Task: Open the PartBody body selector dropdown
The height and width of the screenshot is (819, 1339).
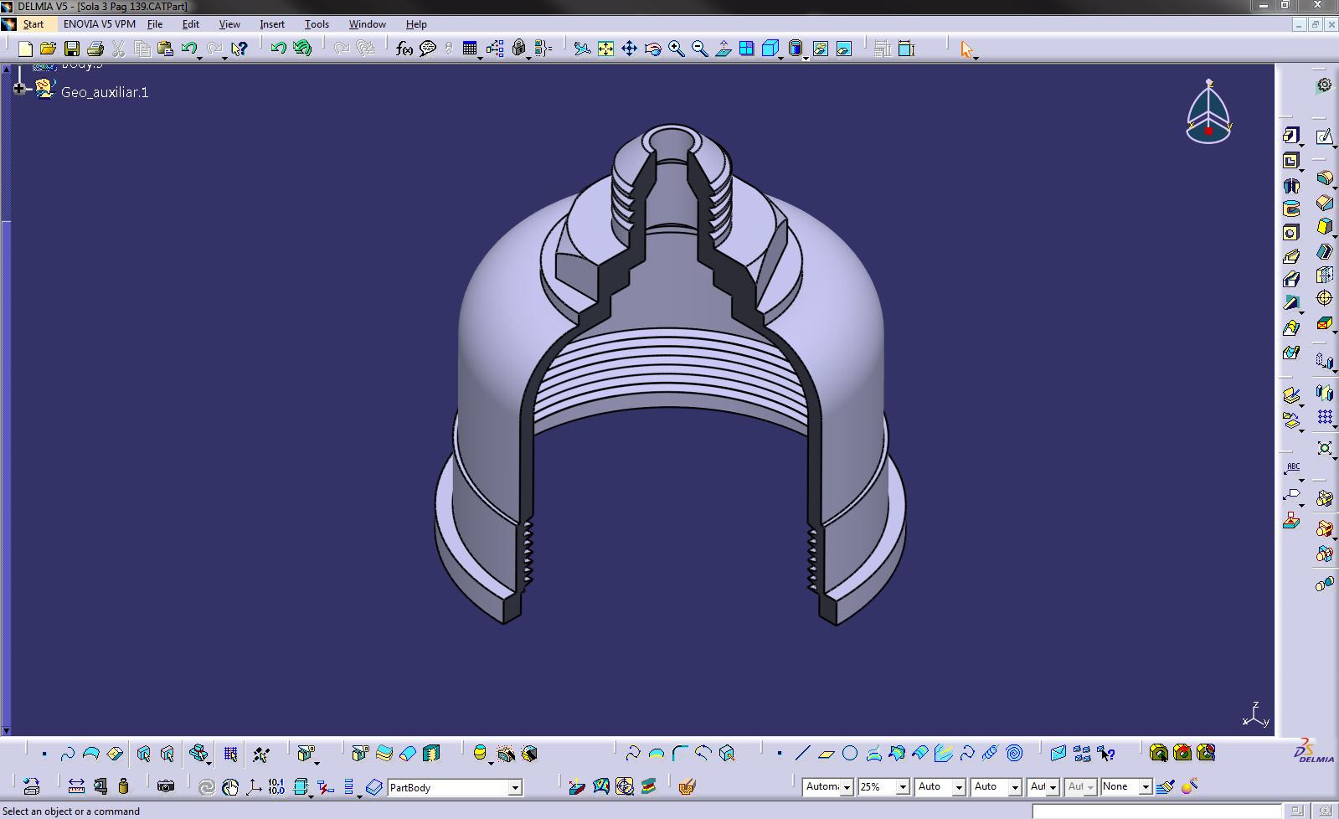Action: 515,788
